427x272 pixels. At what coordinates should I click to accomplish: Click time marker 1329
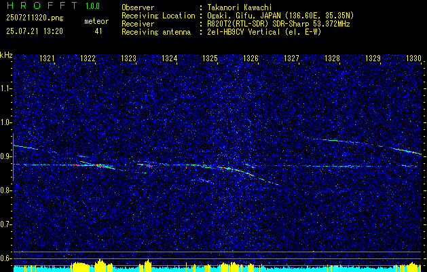pyautogui.click(x=373, y=58)
